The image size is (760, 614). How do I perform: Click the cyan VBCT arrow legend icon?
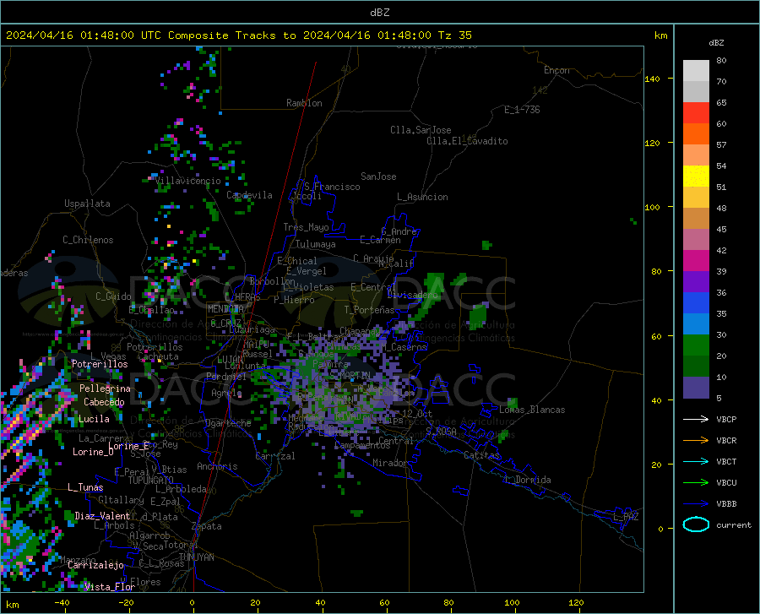696,461
